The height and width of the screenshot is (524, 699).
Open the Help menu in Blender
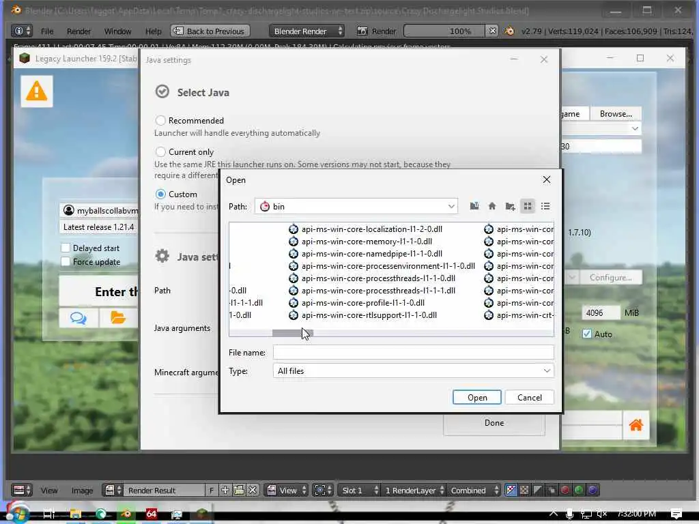click(153, 31)
